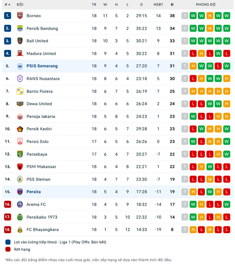Click Borneo's most recent green W badge
The width and height of the screenshot is (235, 264).
tap(227, 16)
